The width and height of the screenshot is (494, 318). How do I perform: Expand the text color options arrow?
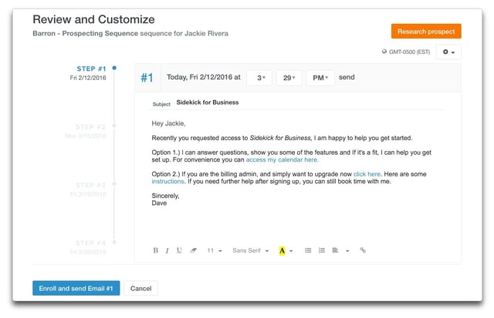tap(291, 251)
